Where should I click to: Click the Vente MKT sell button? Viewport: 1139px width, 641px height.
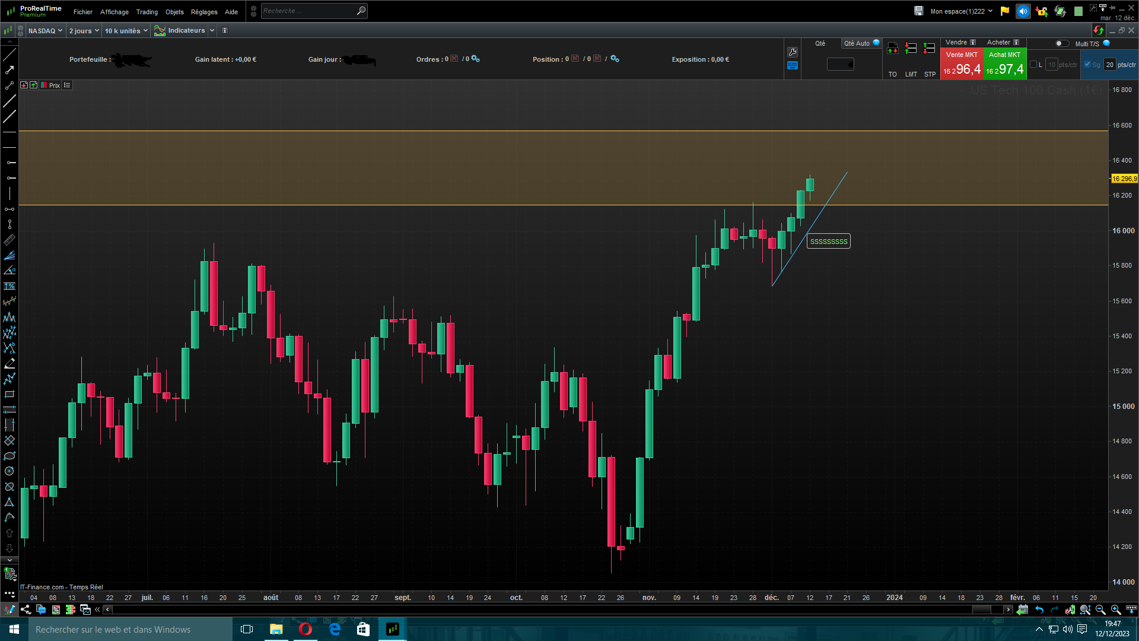pyautogui.click(x=962, y=64)
